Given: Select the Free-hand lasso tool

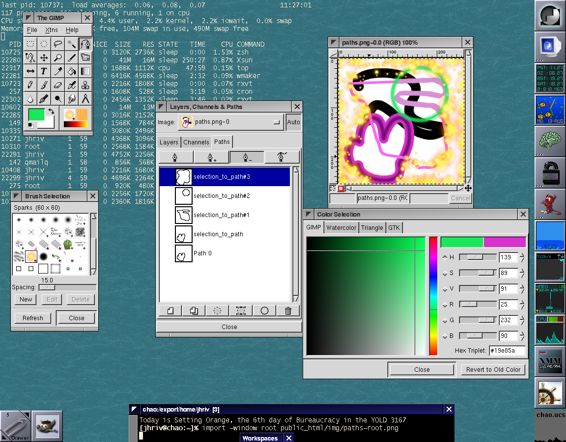Looking at the screenshot, I should tap(58, 44).
